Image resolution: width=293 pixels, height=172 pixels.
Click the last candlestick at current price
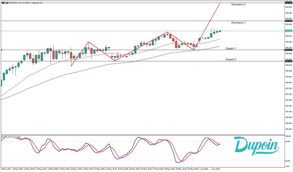(220, 31)
